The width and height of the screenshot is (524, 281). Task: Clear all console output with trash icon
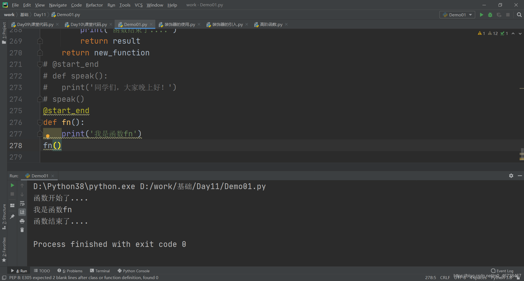22,230
